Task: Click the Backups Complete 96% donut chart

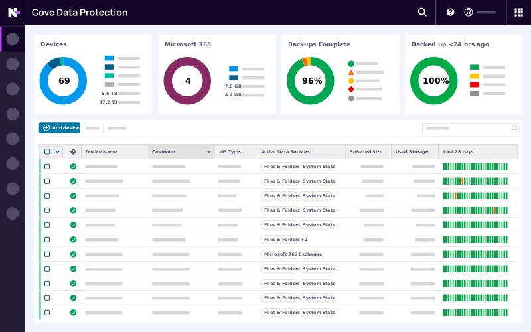Action: [x=311, y=80]
